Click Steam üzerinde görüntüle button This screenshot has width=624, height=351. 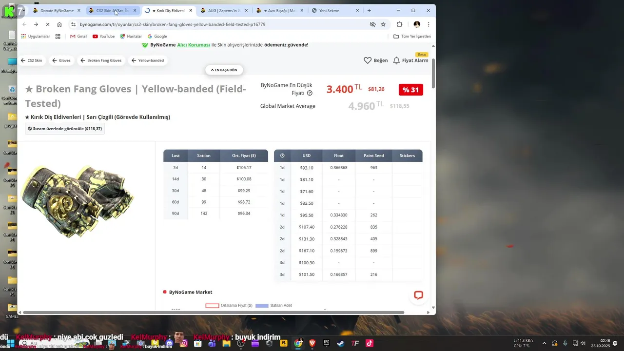tap(65, 129)
